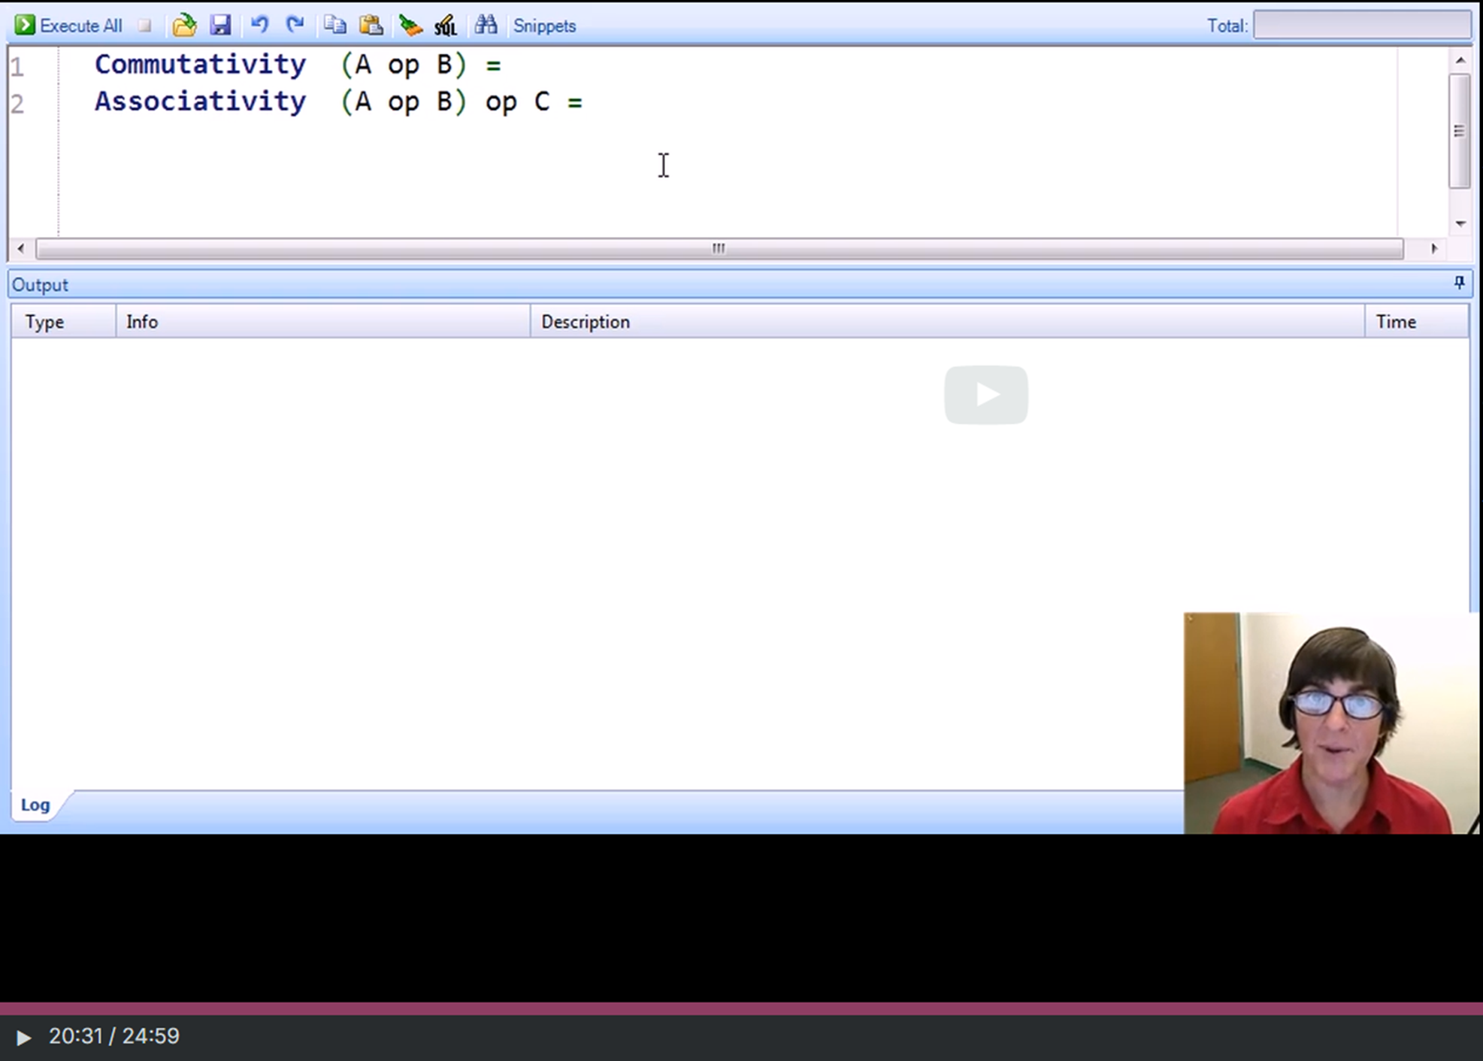Click the copy icon in the toolbar
The height and width of the screenshot is (1061, 1483).
click(334, 26)
